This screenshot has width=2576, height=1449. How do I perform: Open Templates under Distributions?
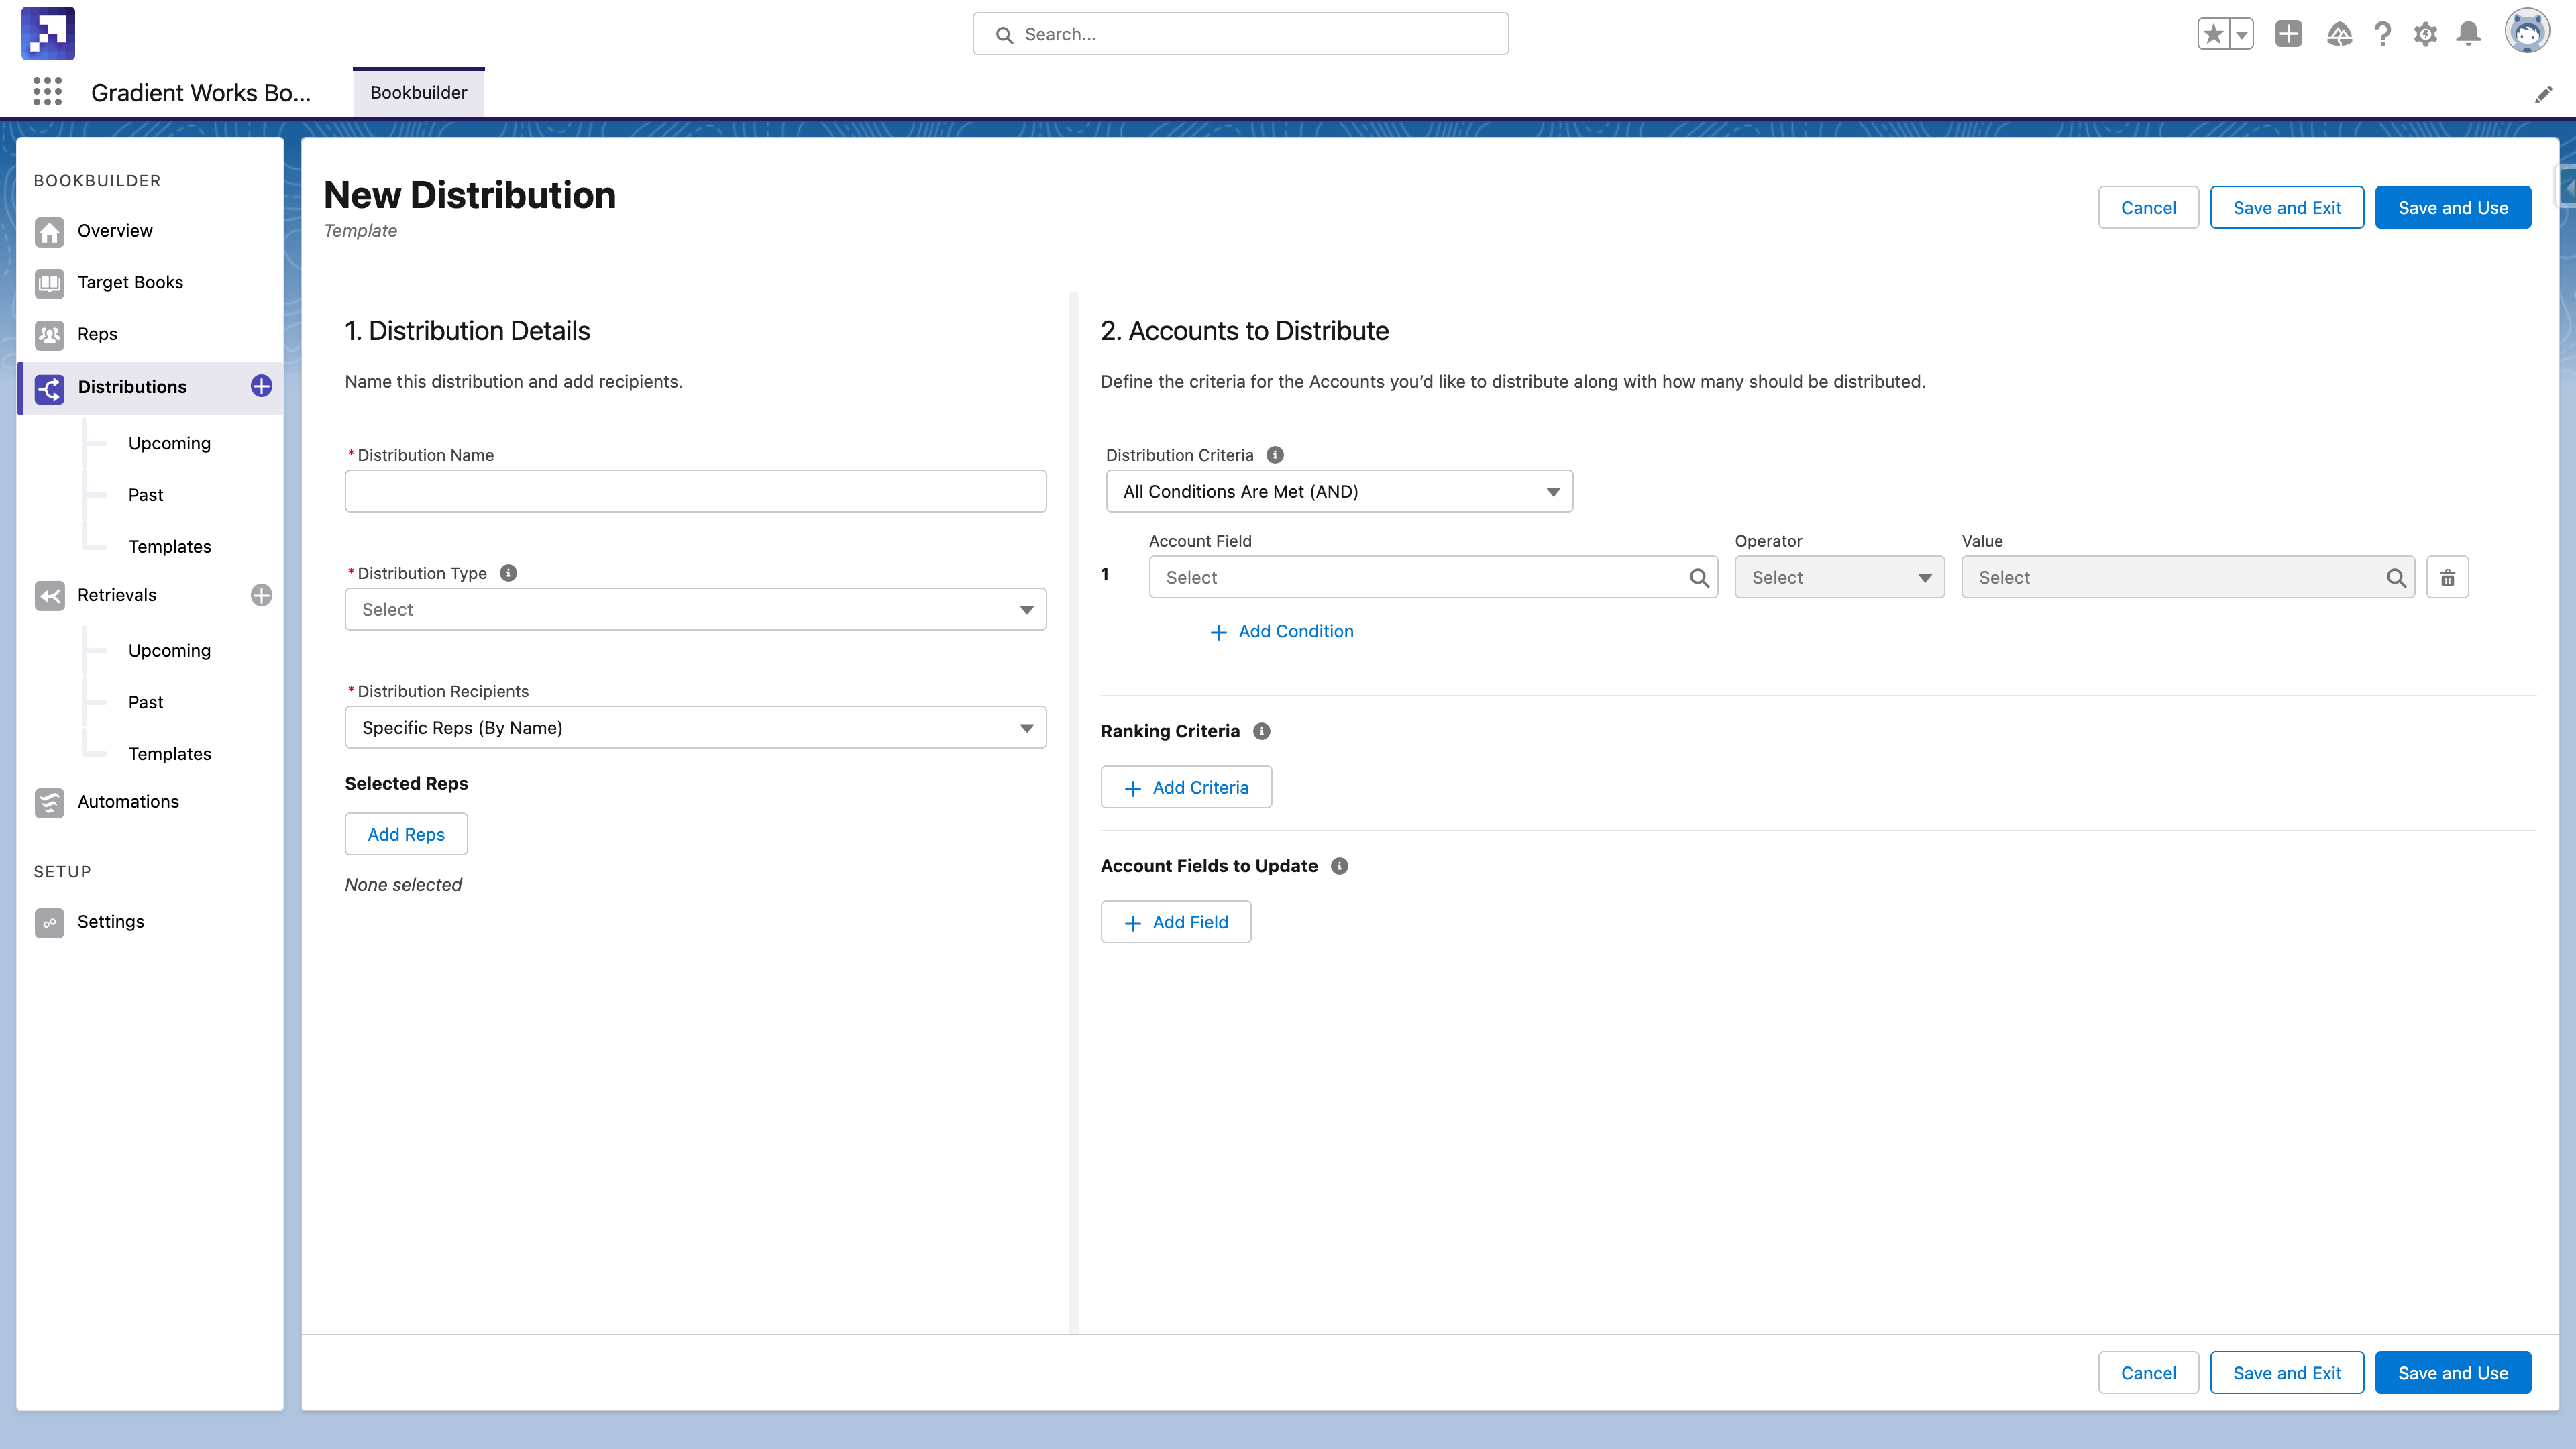point(169,546)
